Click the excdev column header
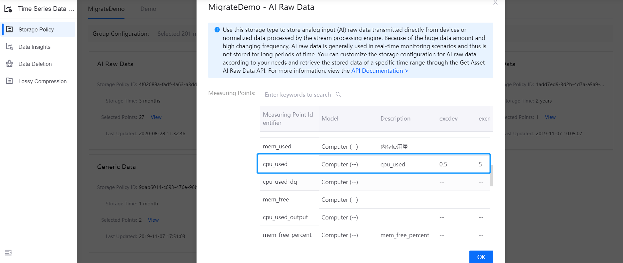This screenshot has width=623, height=263. [448, 119]
